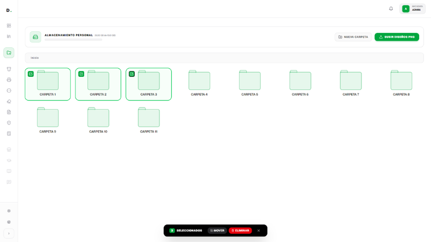Open the notifications bell
This screenshot has width=431, height=242.
[x=391, y=9]
